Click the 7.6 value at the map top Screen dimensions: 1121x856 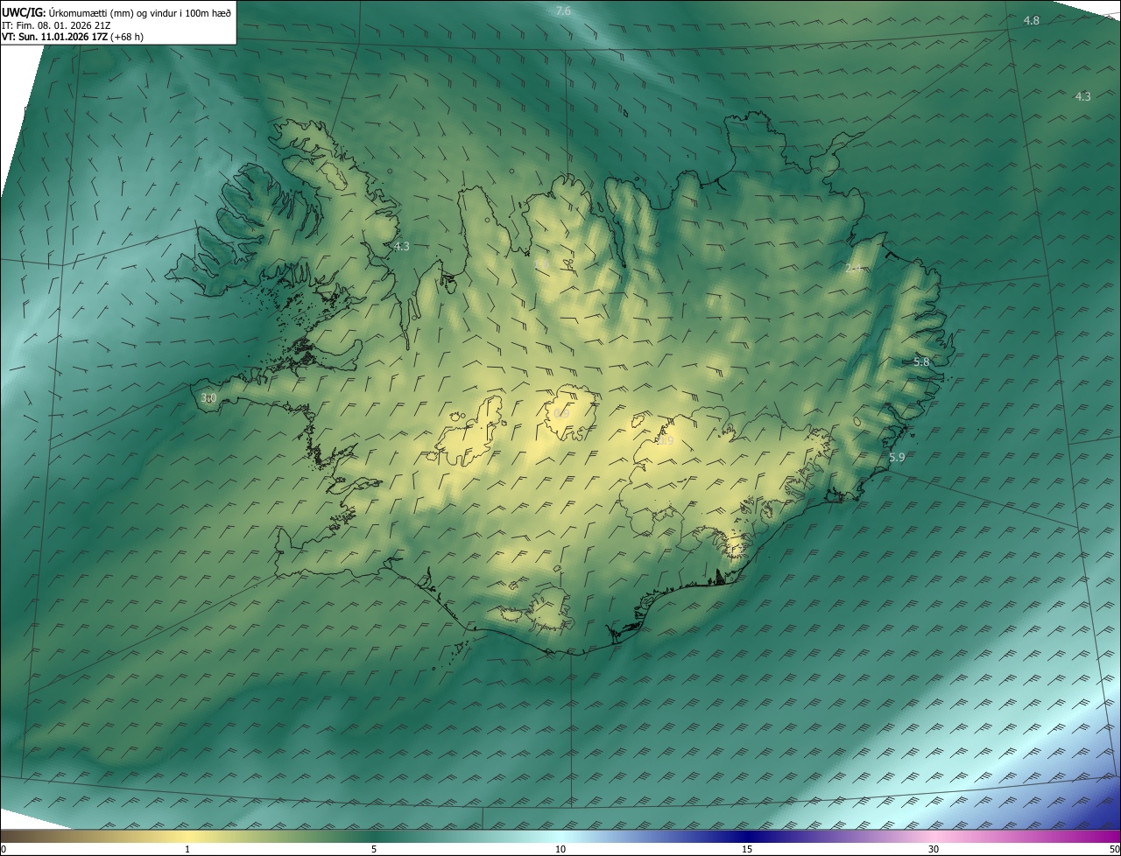coord(563,11)
